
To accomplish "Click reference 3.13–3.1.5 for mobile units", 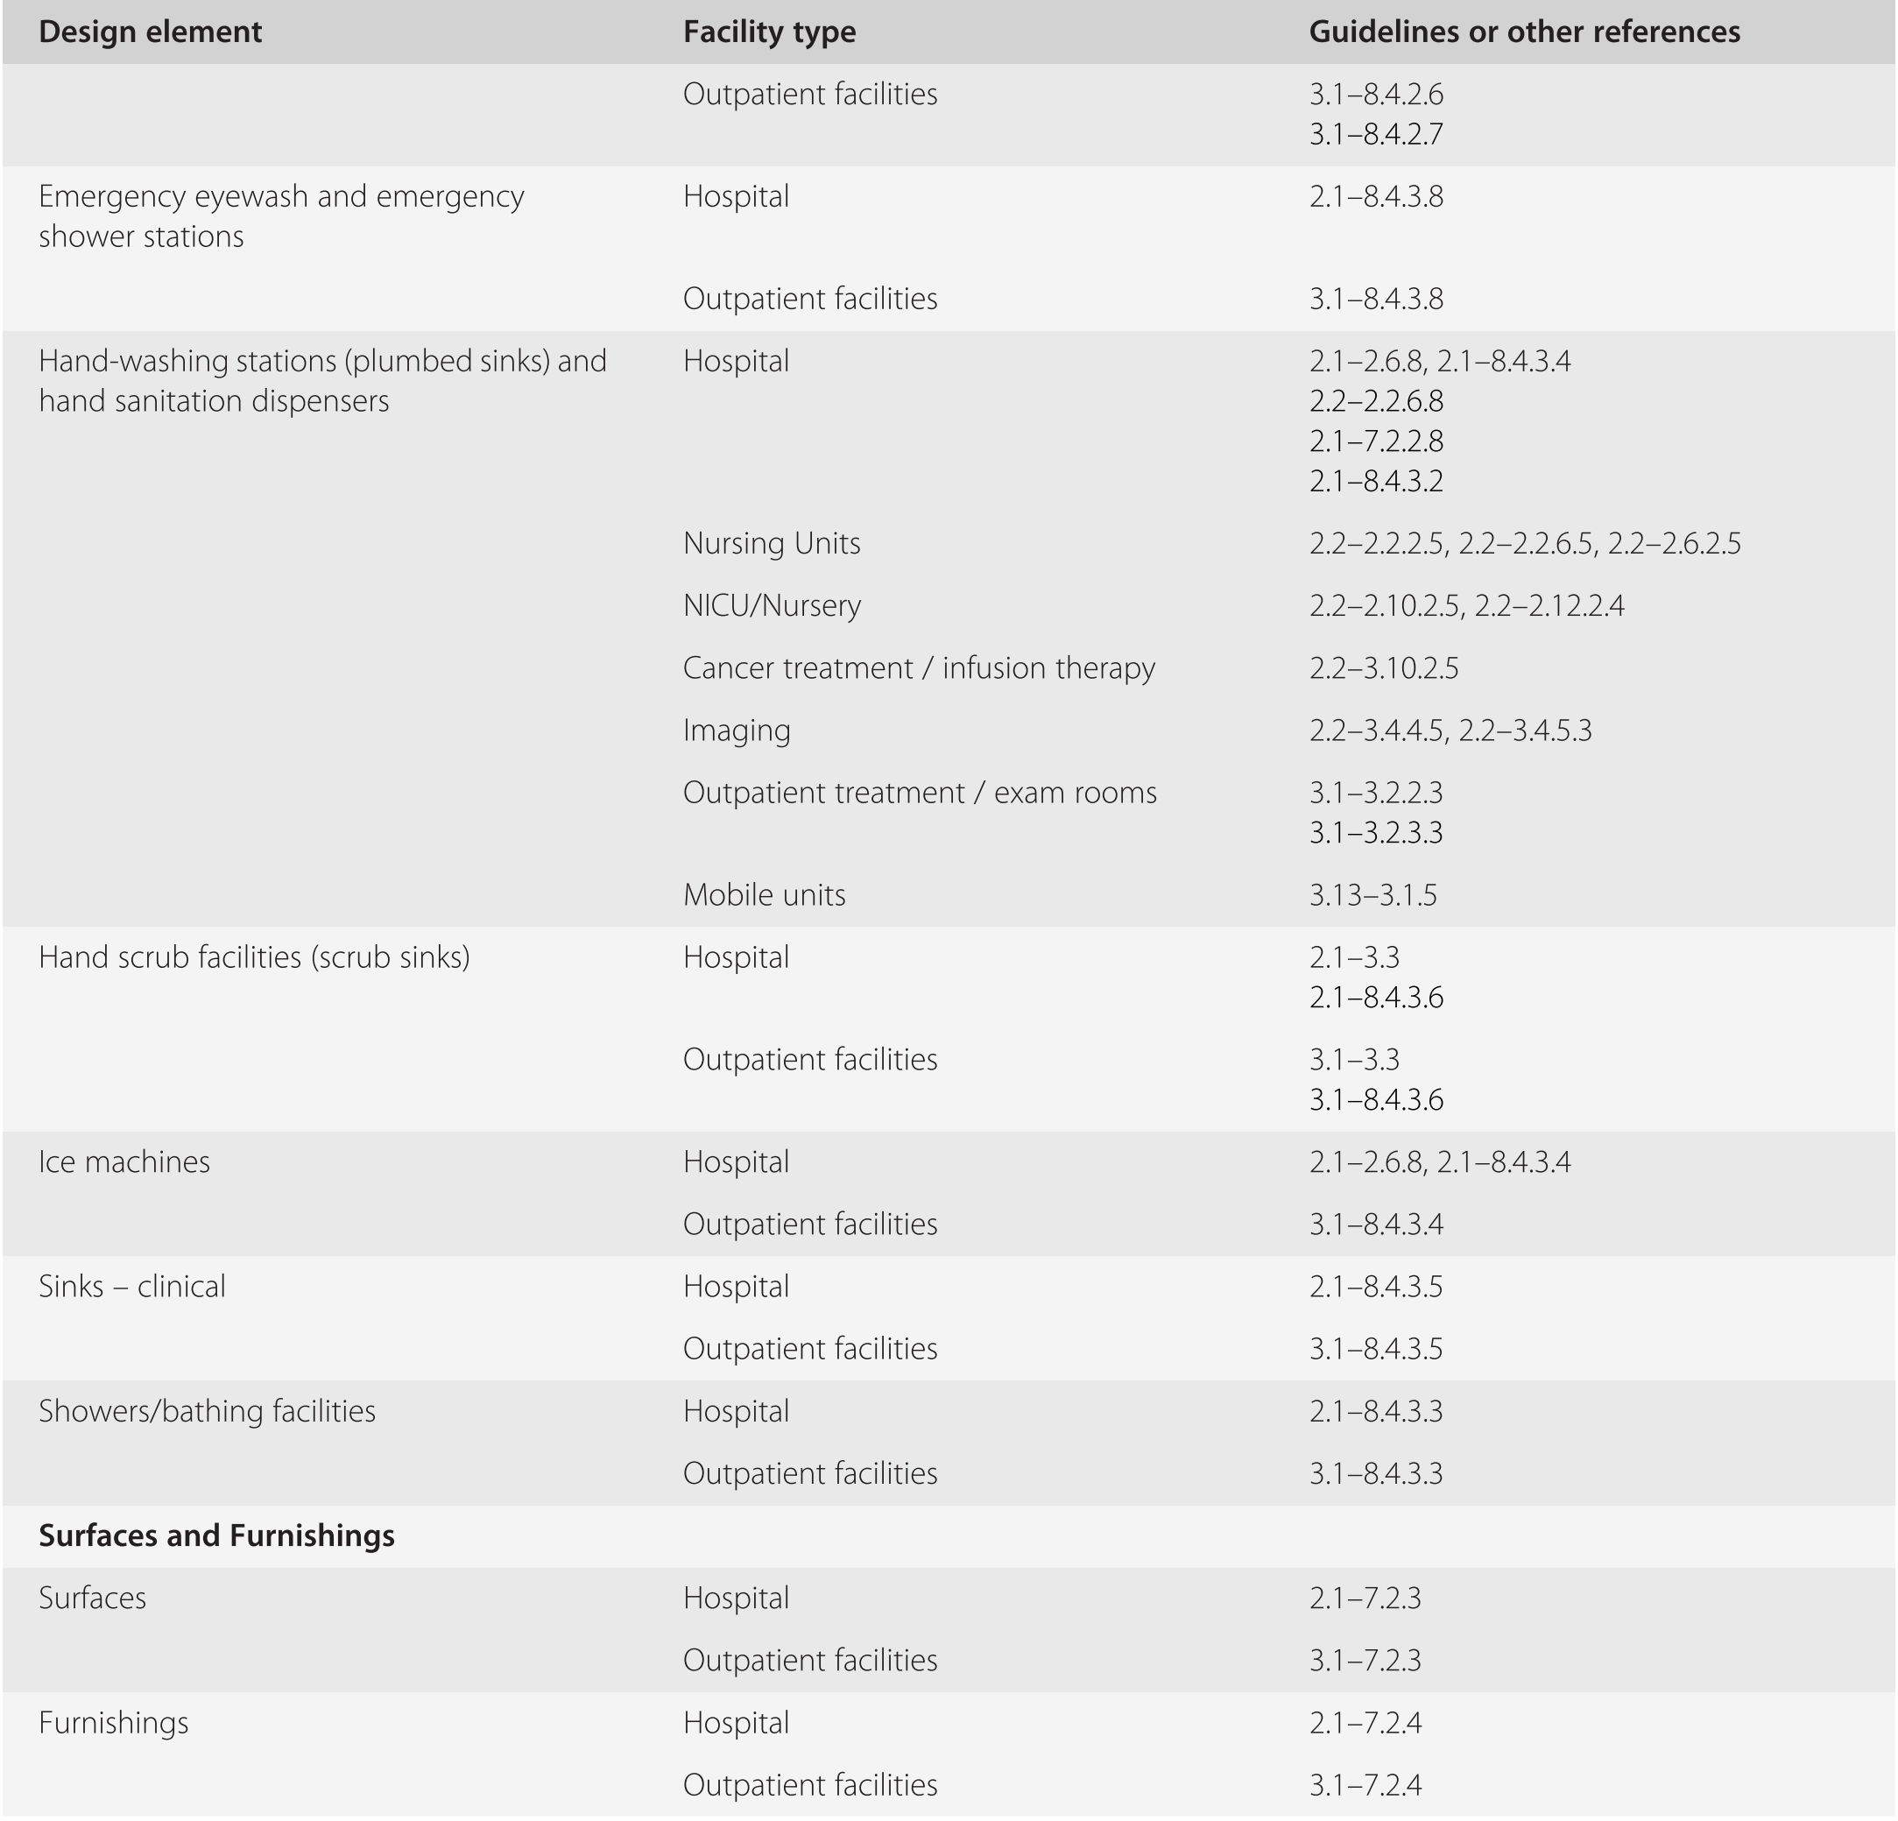I will coord(1372,895).
